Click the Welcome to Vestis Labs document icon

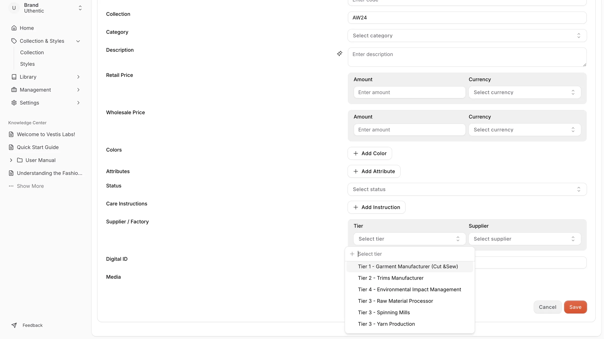[x=11, y=134]
